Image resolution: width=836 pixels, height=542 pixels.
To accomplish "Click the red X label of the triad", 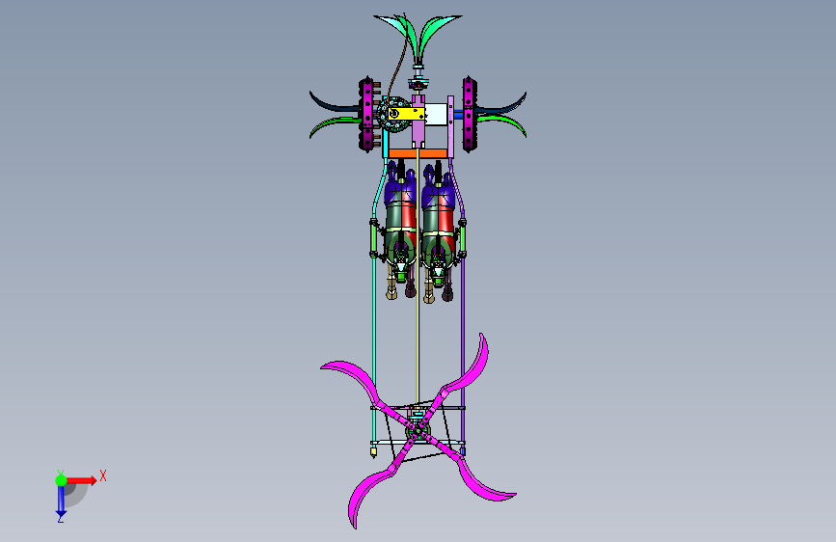I will pos(103,475).
